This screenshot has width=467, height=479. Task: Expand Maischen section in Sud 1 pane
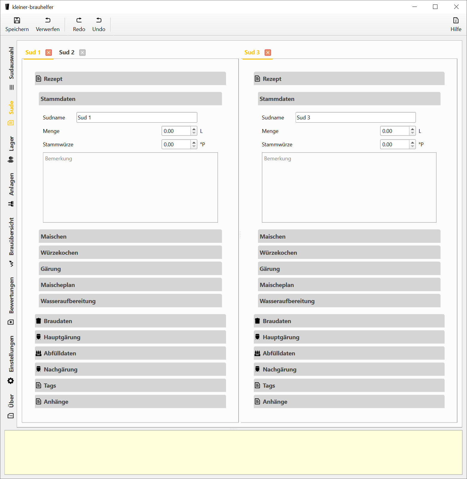pyautogui.click(x=130, y=236)
